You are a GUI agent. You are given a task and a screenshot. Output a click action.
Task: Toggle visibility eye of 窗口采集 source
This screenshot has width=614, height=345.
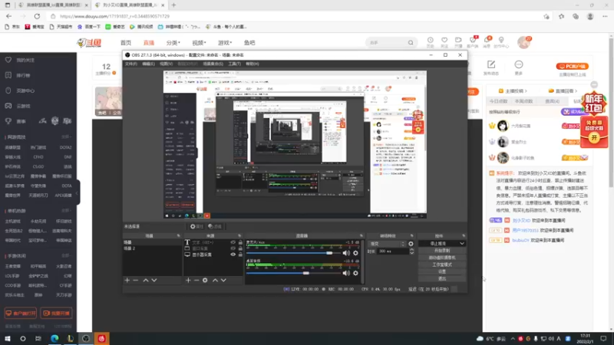[x=233, y=248]
